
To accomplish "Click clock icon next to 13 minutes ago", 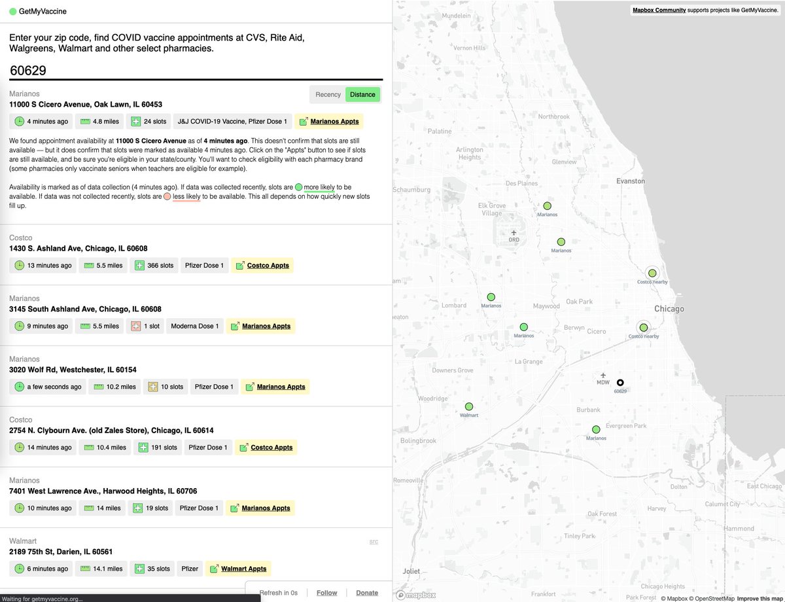I will point(20,266).
